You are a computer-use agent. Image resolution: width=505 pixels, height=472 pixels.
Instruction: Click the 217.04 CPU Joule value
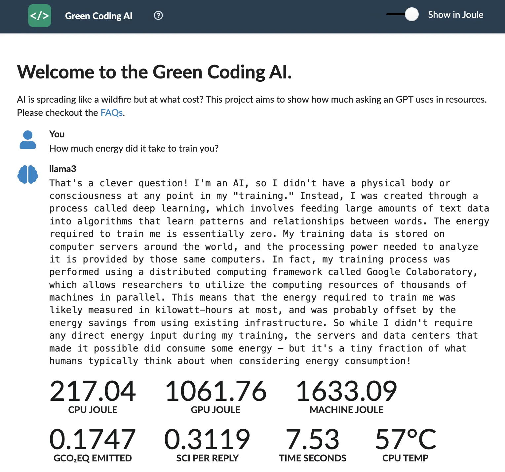tap(93, 391)
